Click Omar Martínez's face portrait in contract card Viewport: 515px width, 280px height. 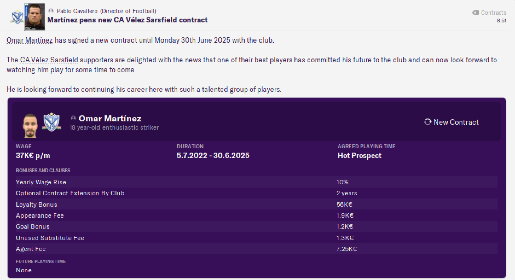30,126
